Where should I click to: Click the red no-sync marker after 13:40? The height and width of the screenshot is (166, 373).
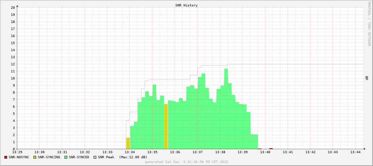[271, 148]
